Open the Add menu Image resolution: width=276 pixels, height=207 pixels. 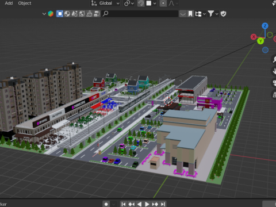[x=9, y=3]
